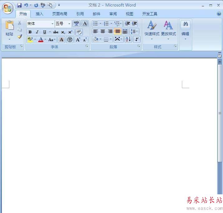Image resolution: width=223 pixels, height=213 pixels.
Task: Apply the red font color
Action: (41, 40)
